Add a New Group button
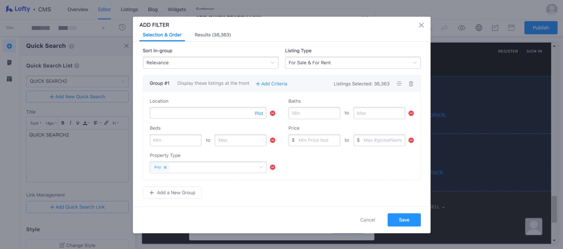Image resolution: width=563 pixels, height=249 pixels. click(x=172, y=193)
